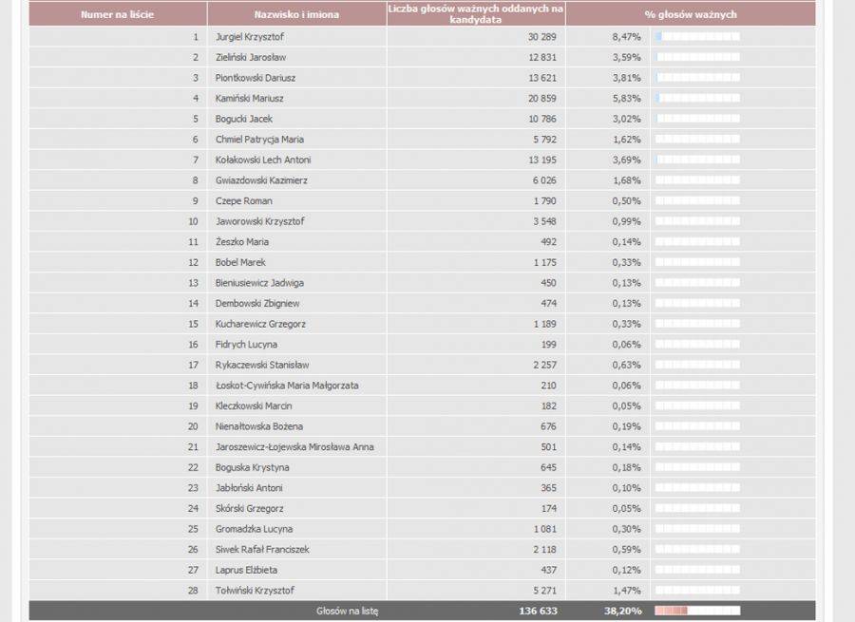Select the name Tołwiński Krzysztof
Screen dimensions: 855x622
pos(255,591)
